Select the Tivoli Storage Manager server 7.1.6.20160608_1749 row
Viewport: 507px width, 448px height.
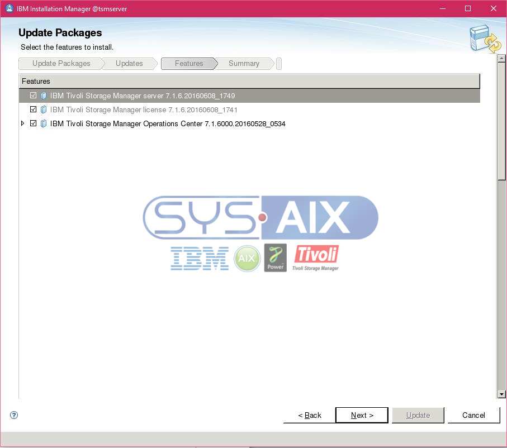[249, 96]
